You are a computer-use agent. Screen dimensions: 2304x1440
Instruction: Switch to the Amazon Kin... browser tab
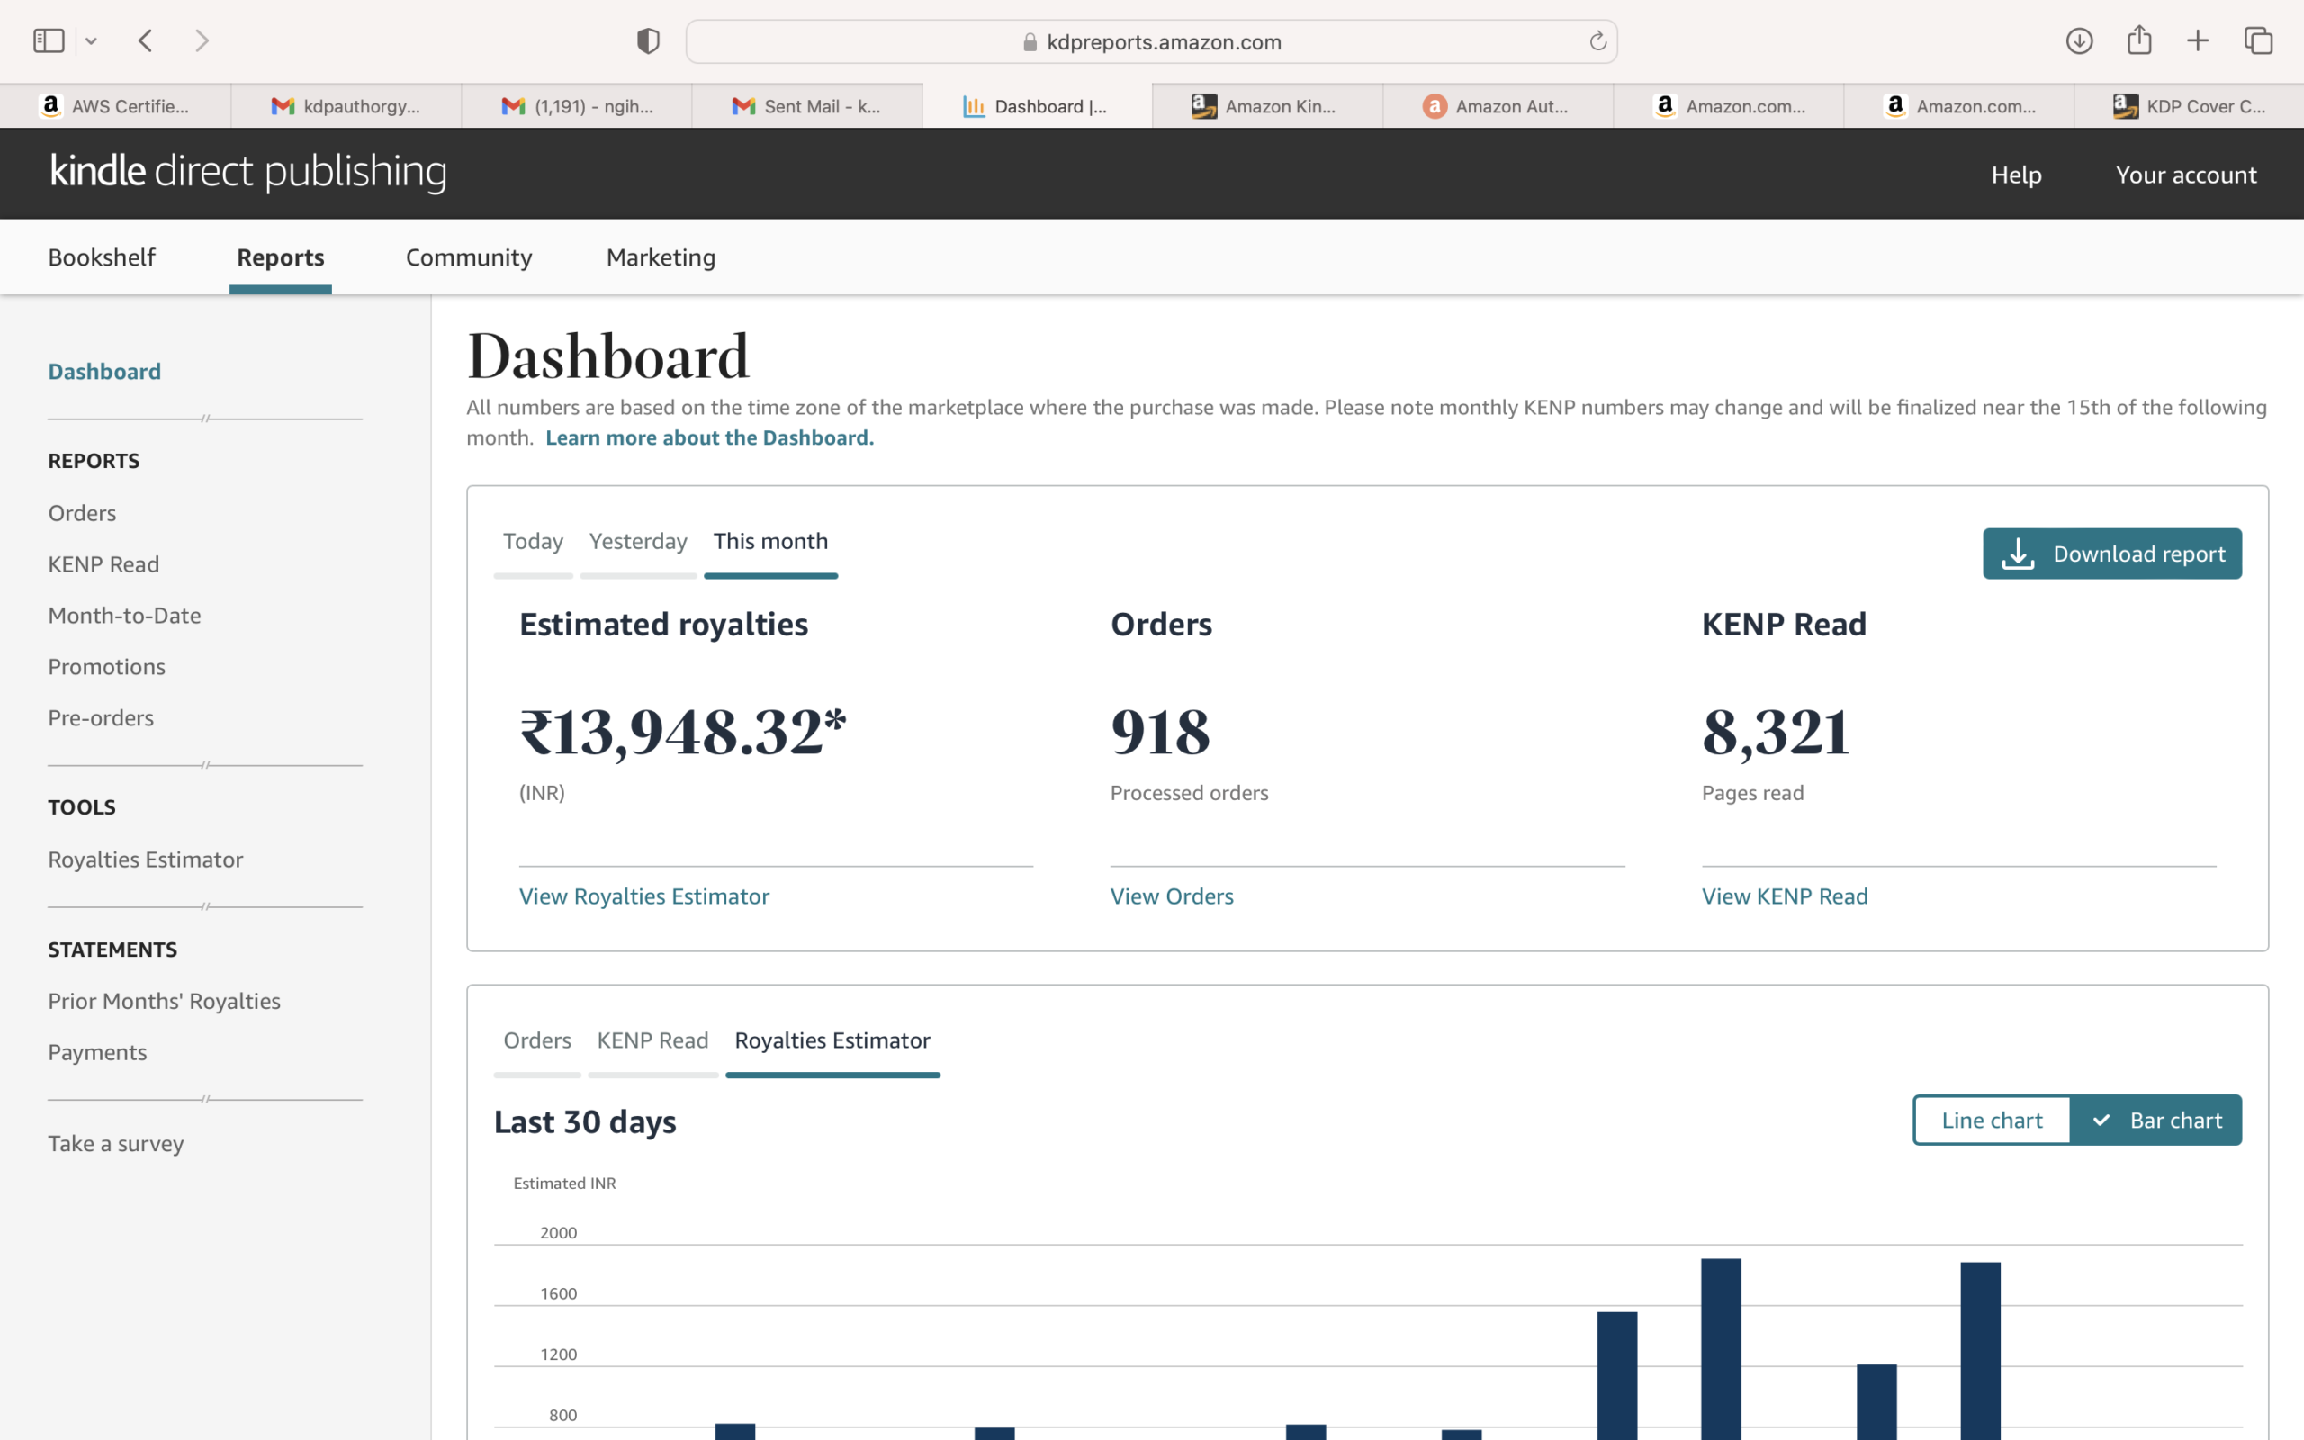[x=1267, y=105]
